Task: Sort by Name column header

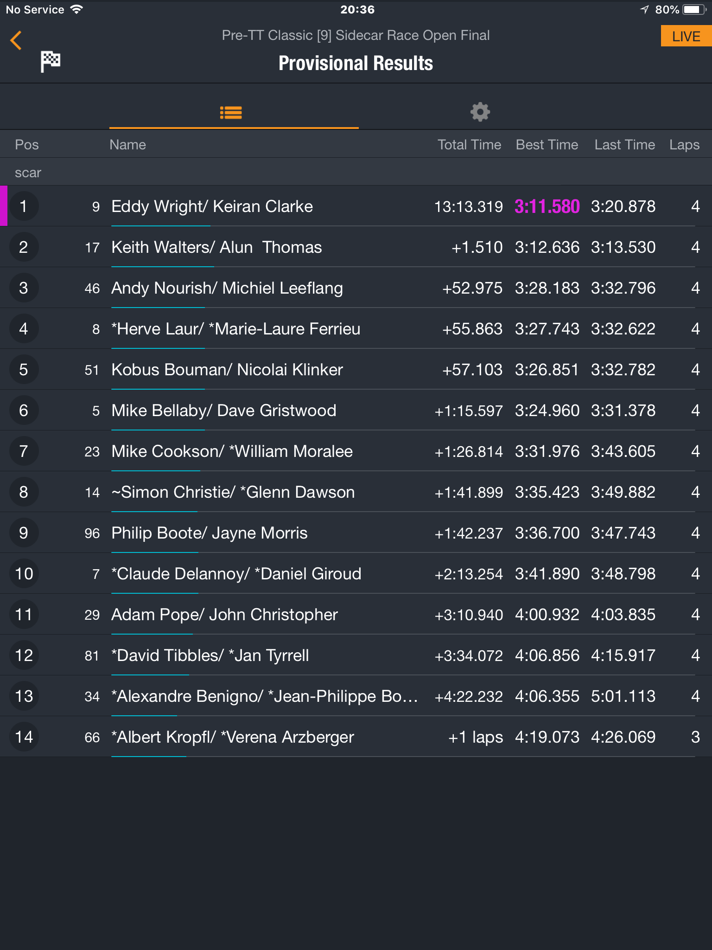Action: 127,145
